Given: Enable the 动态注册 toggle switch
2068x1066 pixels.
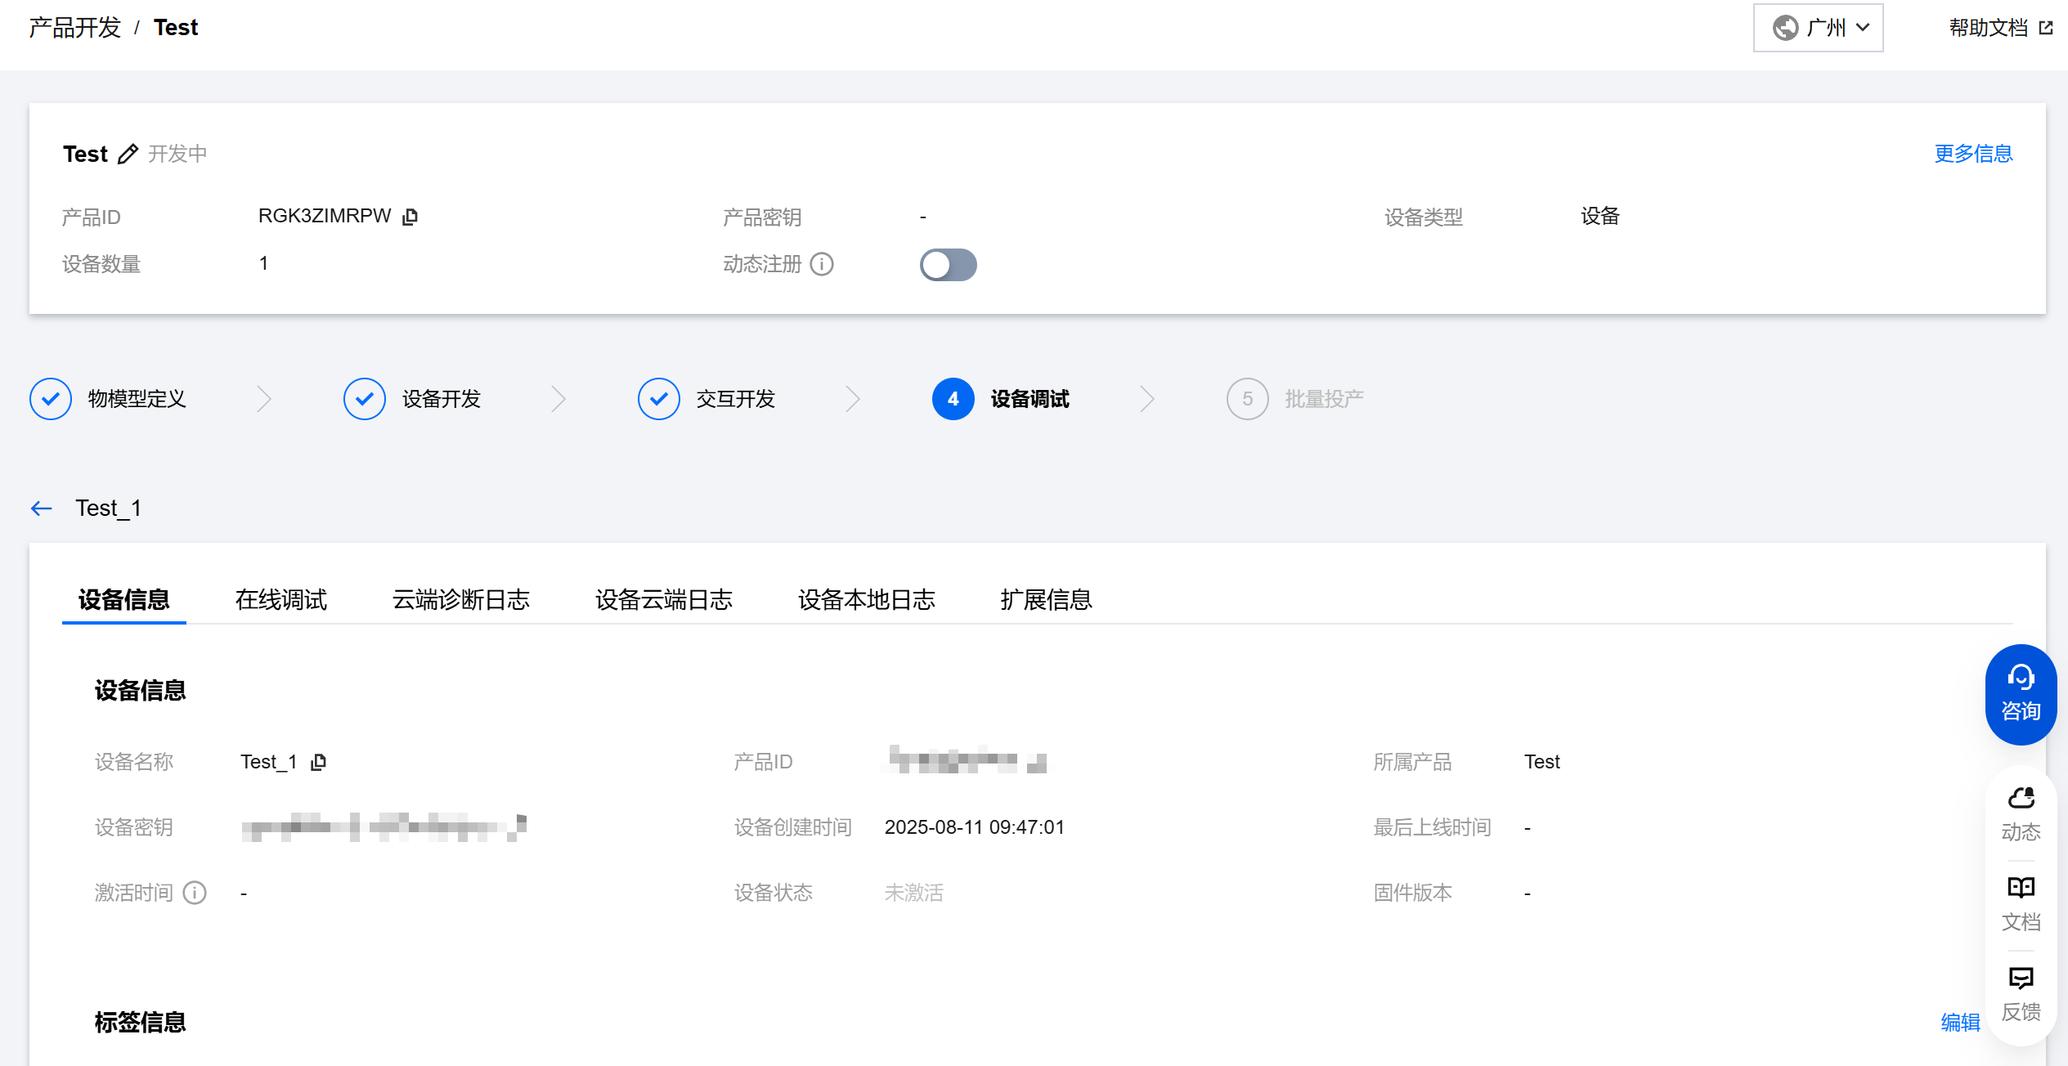Looking at the screenshot, I should pyautogui.click(x=948, y=265).
